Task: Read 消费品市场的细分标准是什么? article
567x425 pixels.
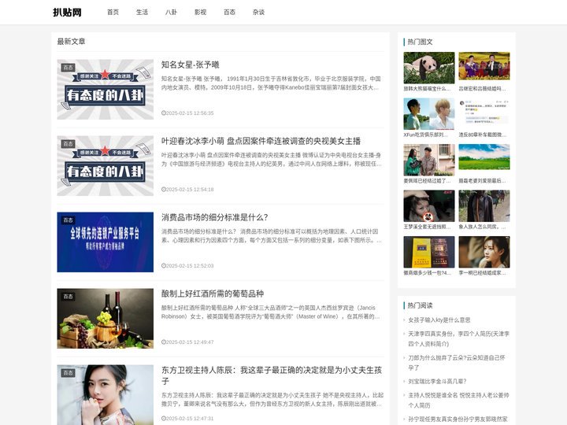Action: [x=215, y=217]
